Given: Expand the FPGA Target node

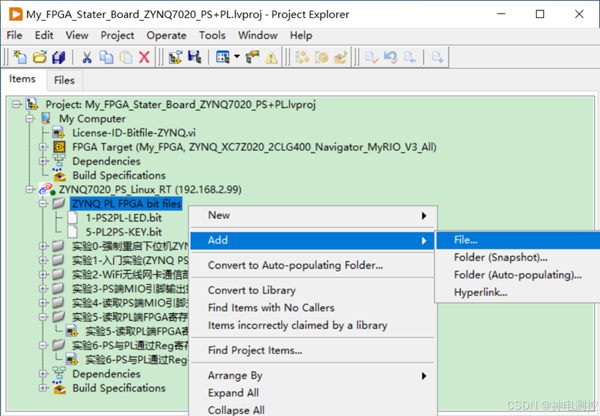Looking at the screenshot, I should (43, 147).
